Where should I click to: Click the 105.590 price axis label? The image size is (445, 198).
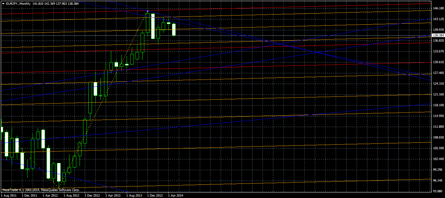437,148
